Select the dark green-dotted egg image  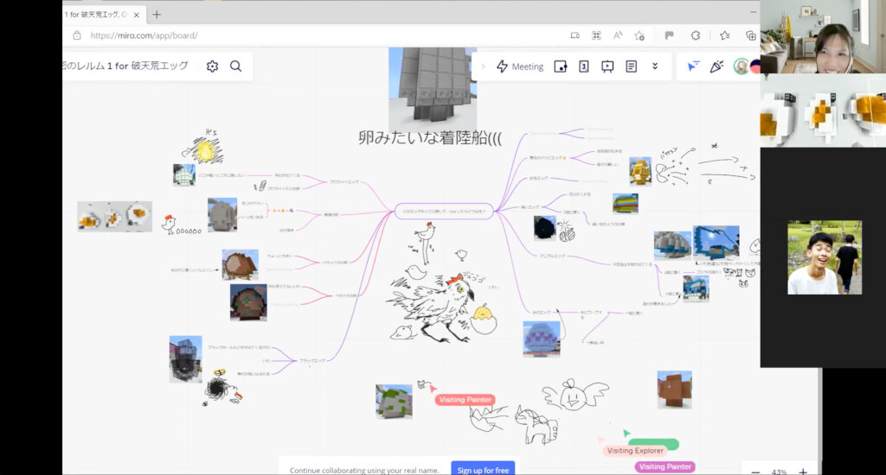[248, 302]
